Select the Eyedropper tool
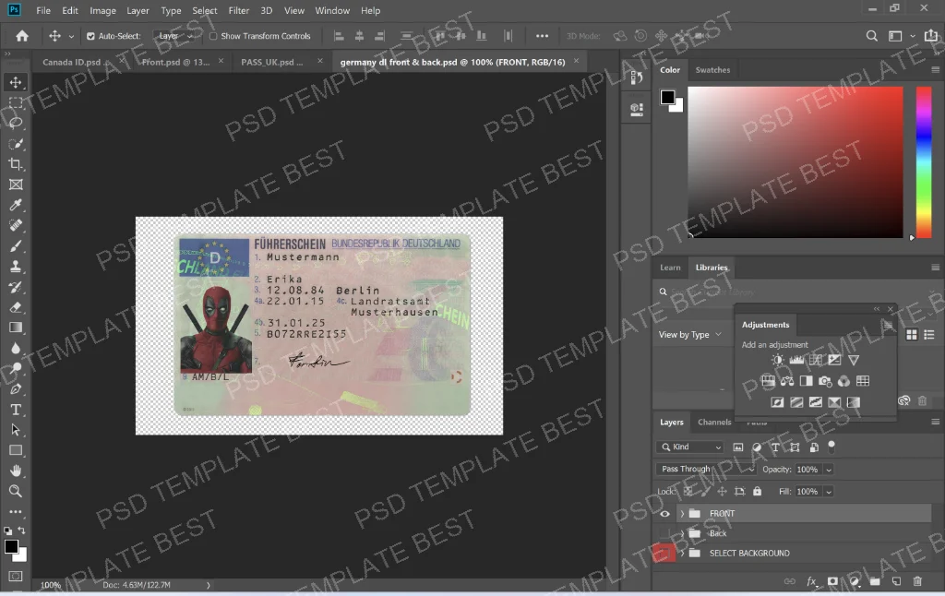945x596 pixels. pyautogui.click(x=16, y=205)
